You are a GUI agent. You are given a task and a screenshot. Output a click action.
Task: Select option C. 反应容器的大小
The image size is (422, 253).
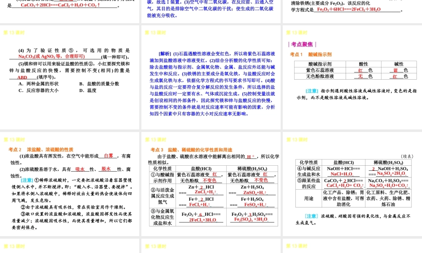coord(38,91)
